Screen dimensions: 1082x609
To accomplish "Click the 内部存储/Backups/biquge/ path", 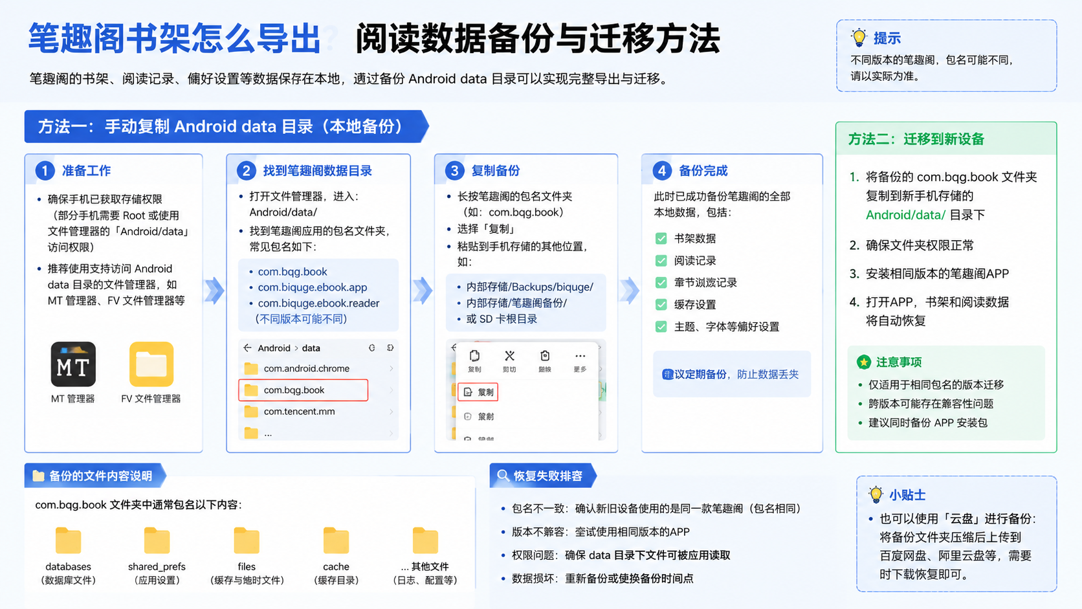I will [x=530, y=287].
